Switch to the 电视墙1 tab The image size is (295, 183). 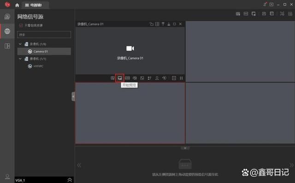pos(35,5)
